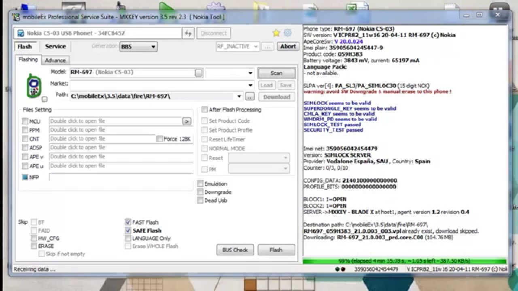Enable LANGUAGE Only checkbox

point(128,238)
